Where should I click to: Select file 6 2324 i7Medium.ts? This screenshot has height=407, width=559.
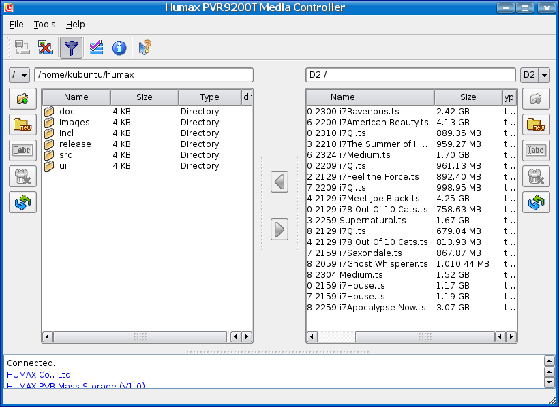pos(348,155)
